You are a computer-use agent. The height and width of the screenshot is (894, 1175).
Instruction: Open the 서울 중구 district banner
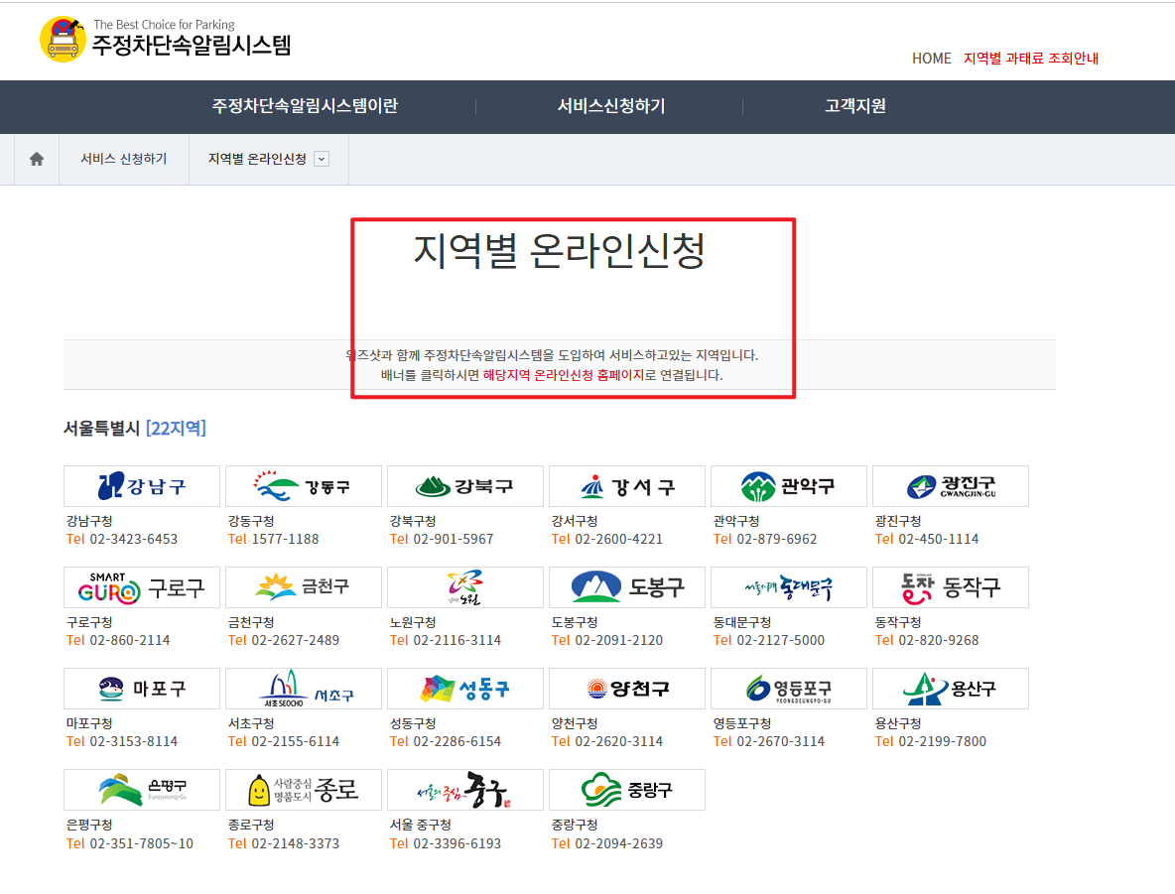tap(465, 790)
